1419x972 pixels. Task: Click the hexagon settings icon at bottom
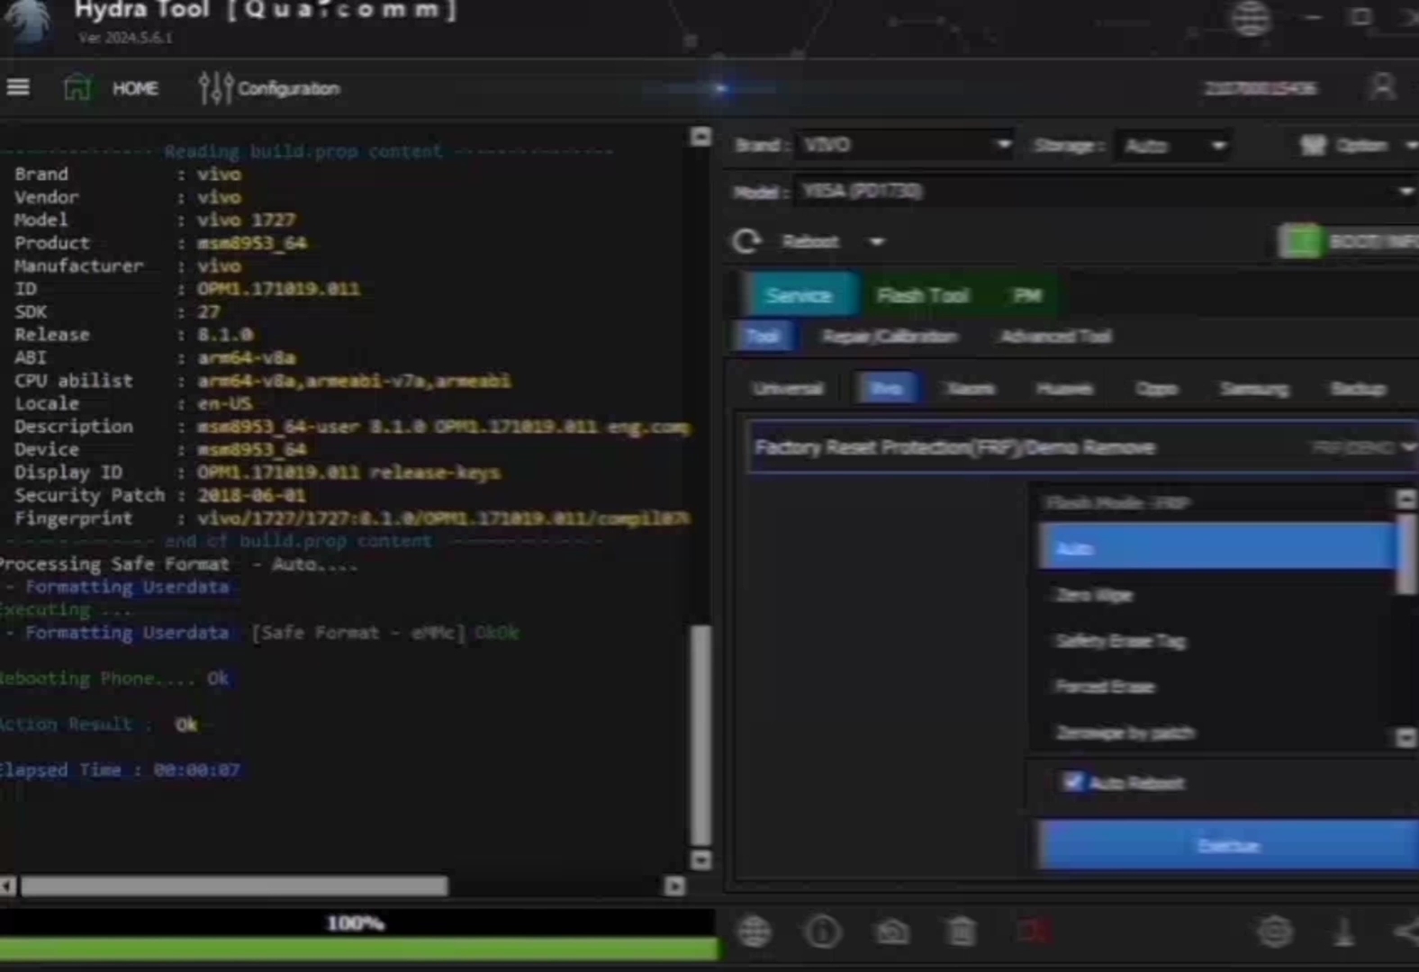point(1275,931)
